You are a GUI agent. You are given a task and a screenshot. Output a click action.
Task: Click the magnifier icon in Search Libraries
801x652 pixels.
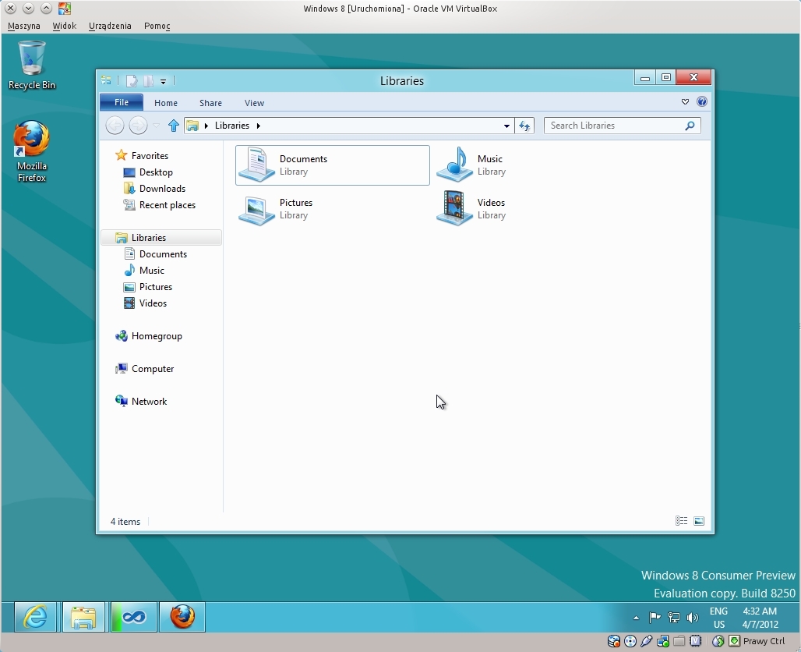(x=690, y=126)
